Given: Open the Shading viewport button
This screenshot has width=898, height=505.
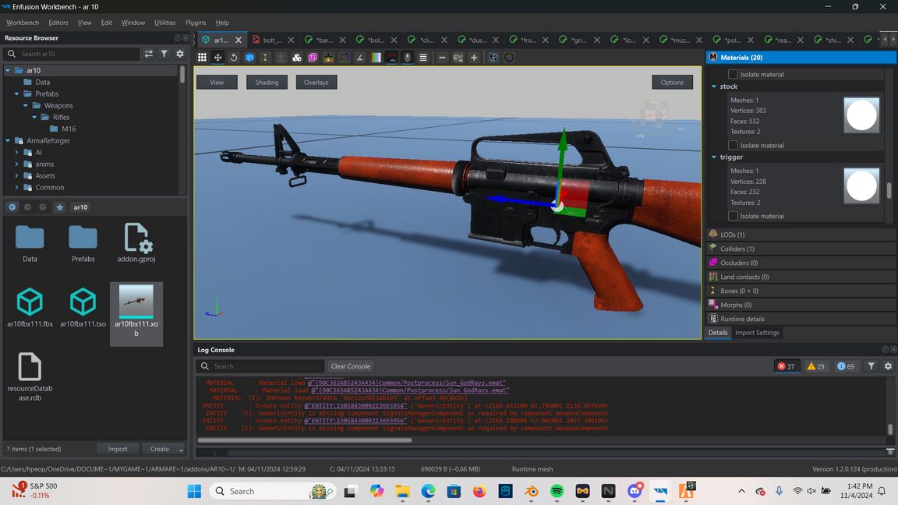Looking at the screenshot, I should (x=267, y=82).
